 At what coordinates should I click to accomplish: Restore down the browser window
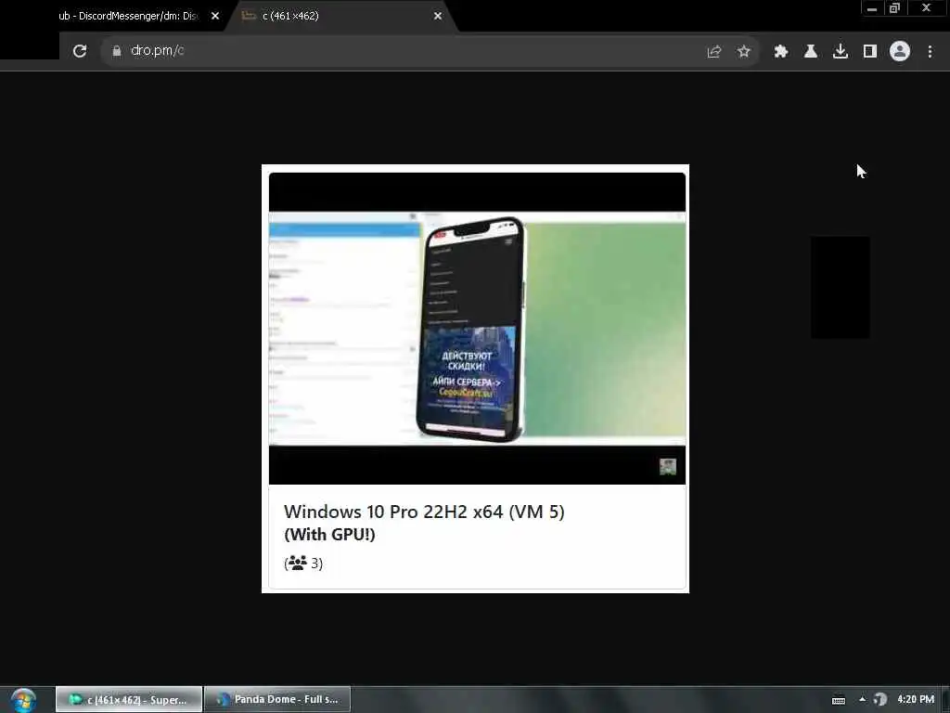(x=895, y=8)
